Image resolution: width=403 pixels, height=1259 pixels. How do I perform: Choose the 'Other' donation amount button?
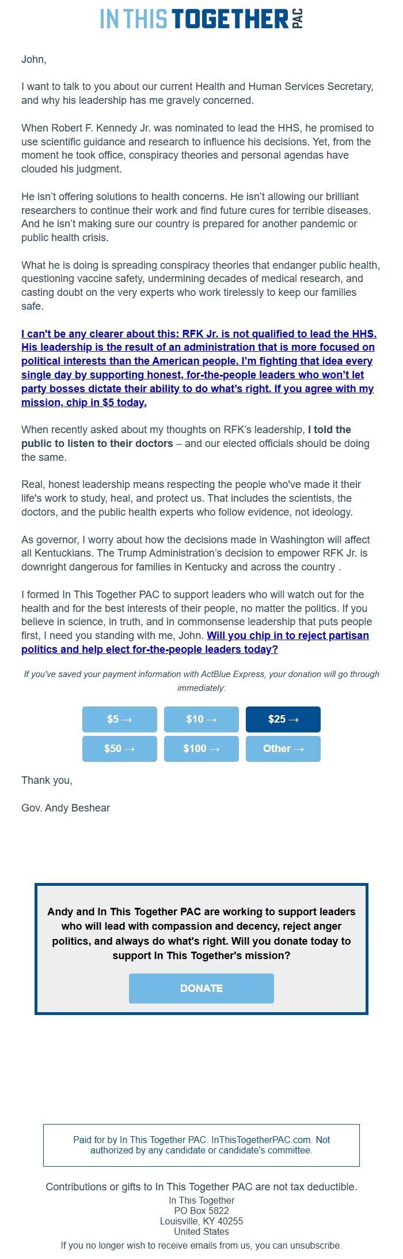(283, 749)
